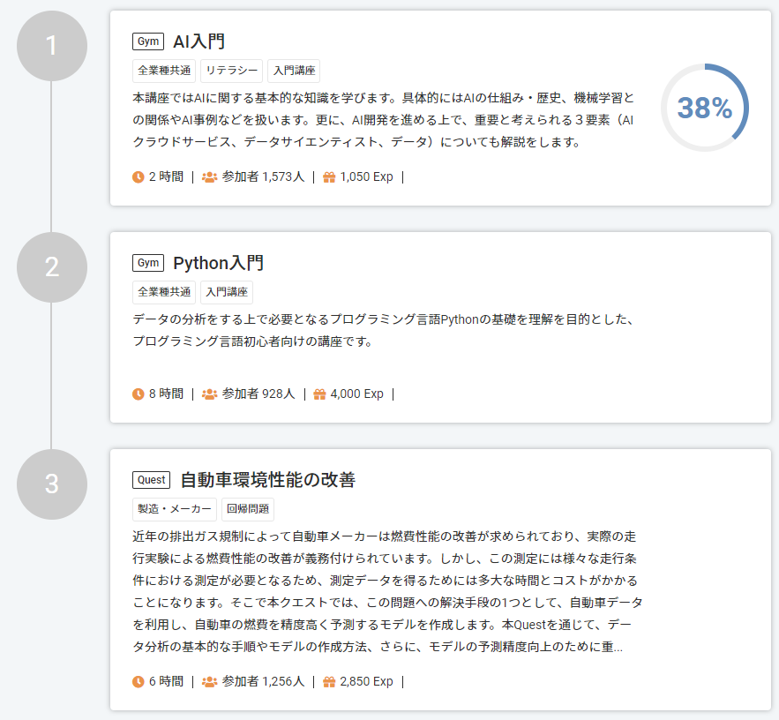779x720 pixels.
Task: Select the 入門講座 tag on AI入門 card
Action: tap(294, 71)
